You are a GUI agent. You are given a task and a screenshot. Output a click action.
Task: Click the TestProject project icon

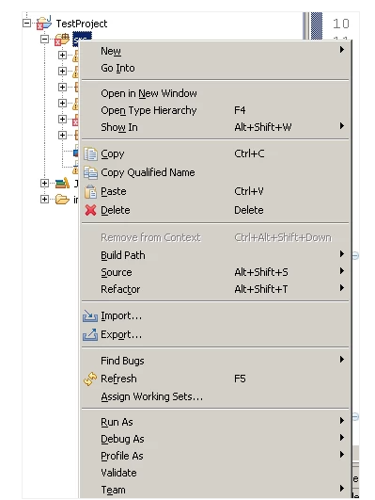tap(44, 23)
